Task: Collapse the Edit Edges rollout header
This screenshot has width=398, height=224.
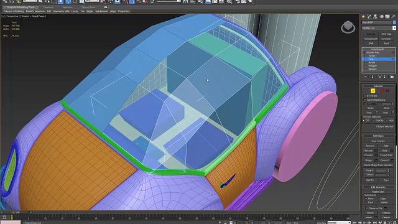Action: (x=378, y=136)
